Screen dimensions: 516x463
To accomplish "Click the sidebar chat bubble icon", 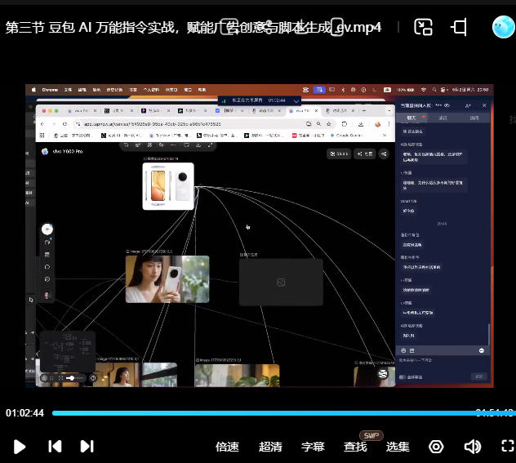I will pyautogui.click(x=47, y=267).
